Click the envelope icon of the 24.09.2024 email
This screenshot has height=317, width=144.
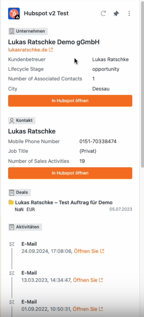pyautogui.click(x=12, y=245)
